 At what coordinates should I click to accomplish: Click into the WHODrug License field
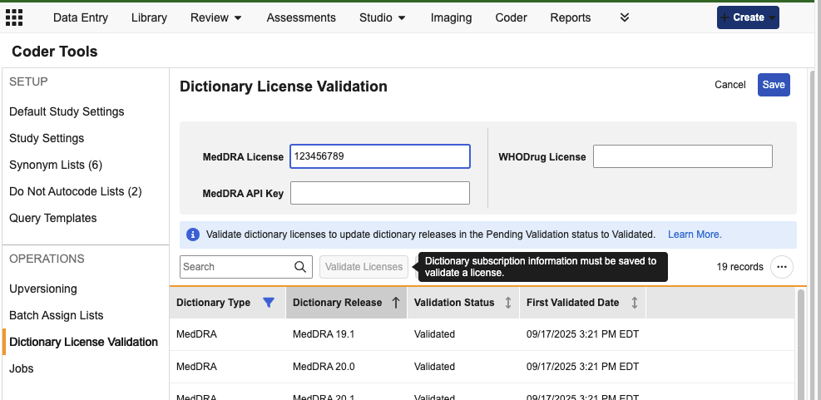click(x=682, y=156)
